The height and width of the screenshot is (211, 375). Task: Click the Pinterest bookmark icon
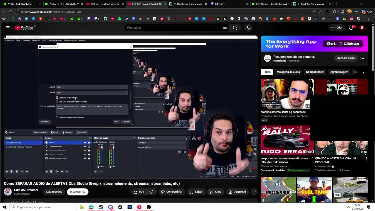click(161, 19)
